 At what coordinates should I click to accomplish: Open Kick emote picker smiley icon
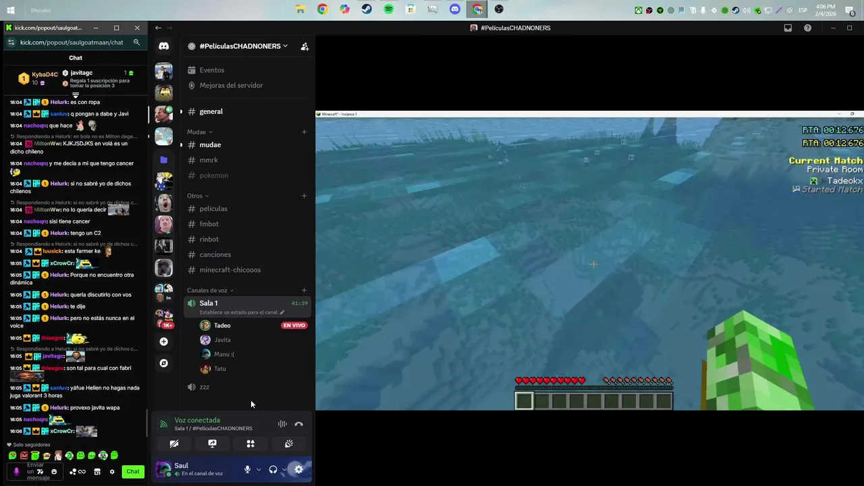click(54, 472)
